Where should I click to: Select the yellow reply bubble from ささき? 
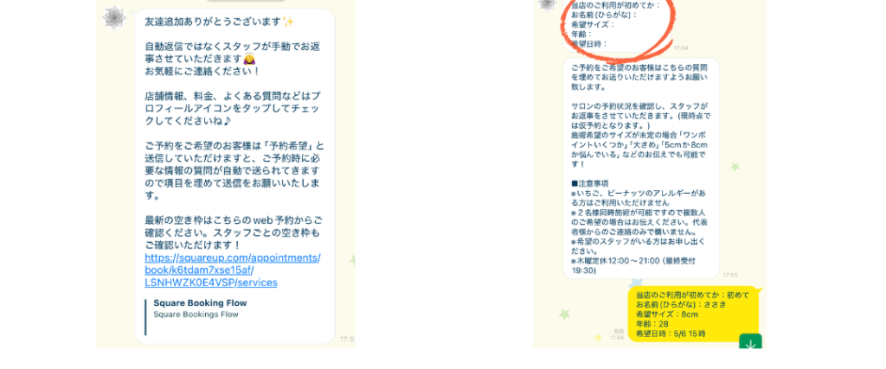[x=694, y=315]
